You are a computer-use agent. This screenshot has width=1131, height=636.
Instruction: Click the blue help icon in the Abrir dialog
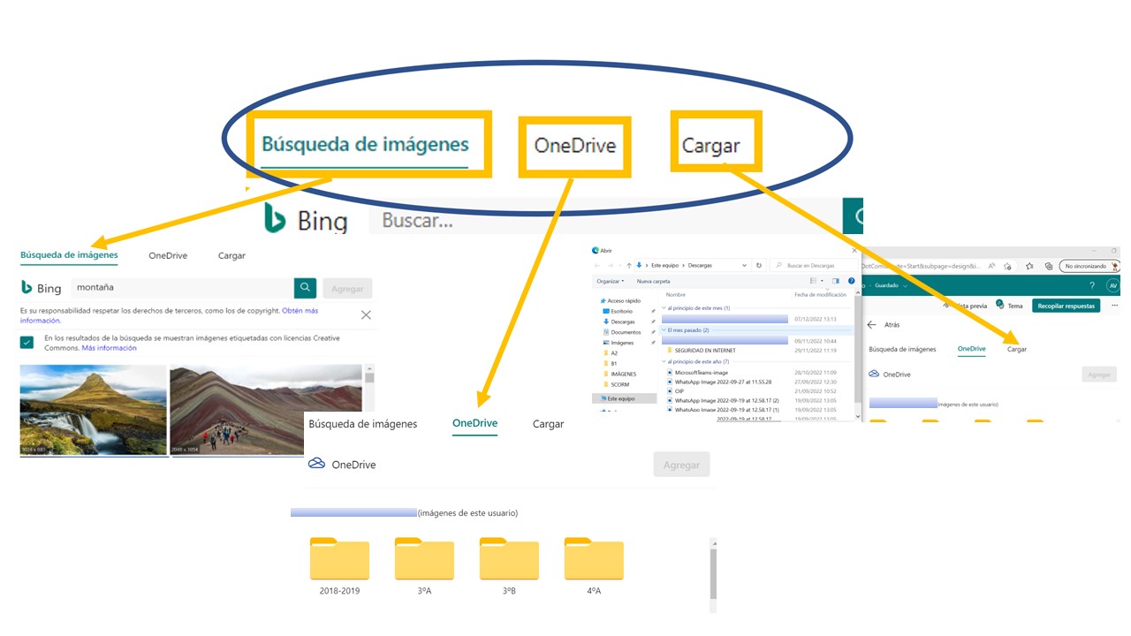coord(851,281)
